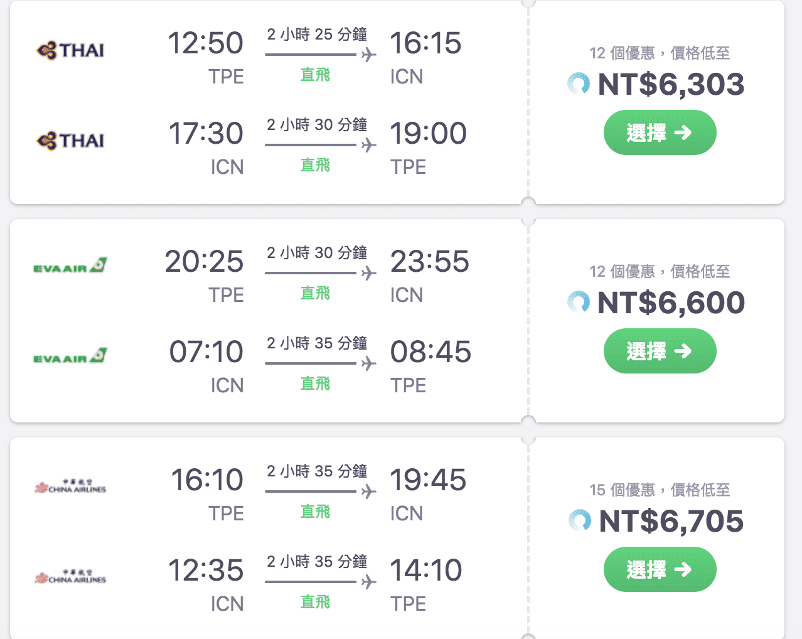
Task: Click the 23:55 arrival time on the EVA flight
Action: pyautogui.click(x=429, y=262)
